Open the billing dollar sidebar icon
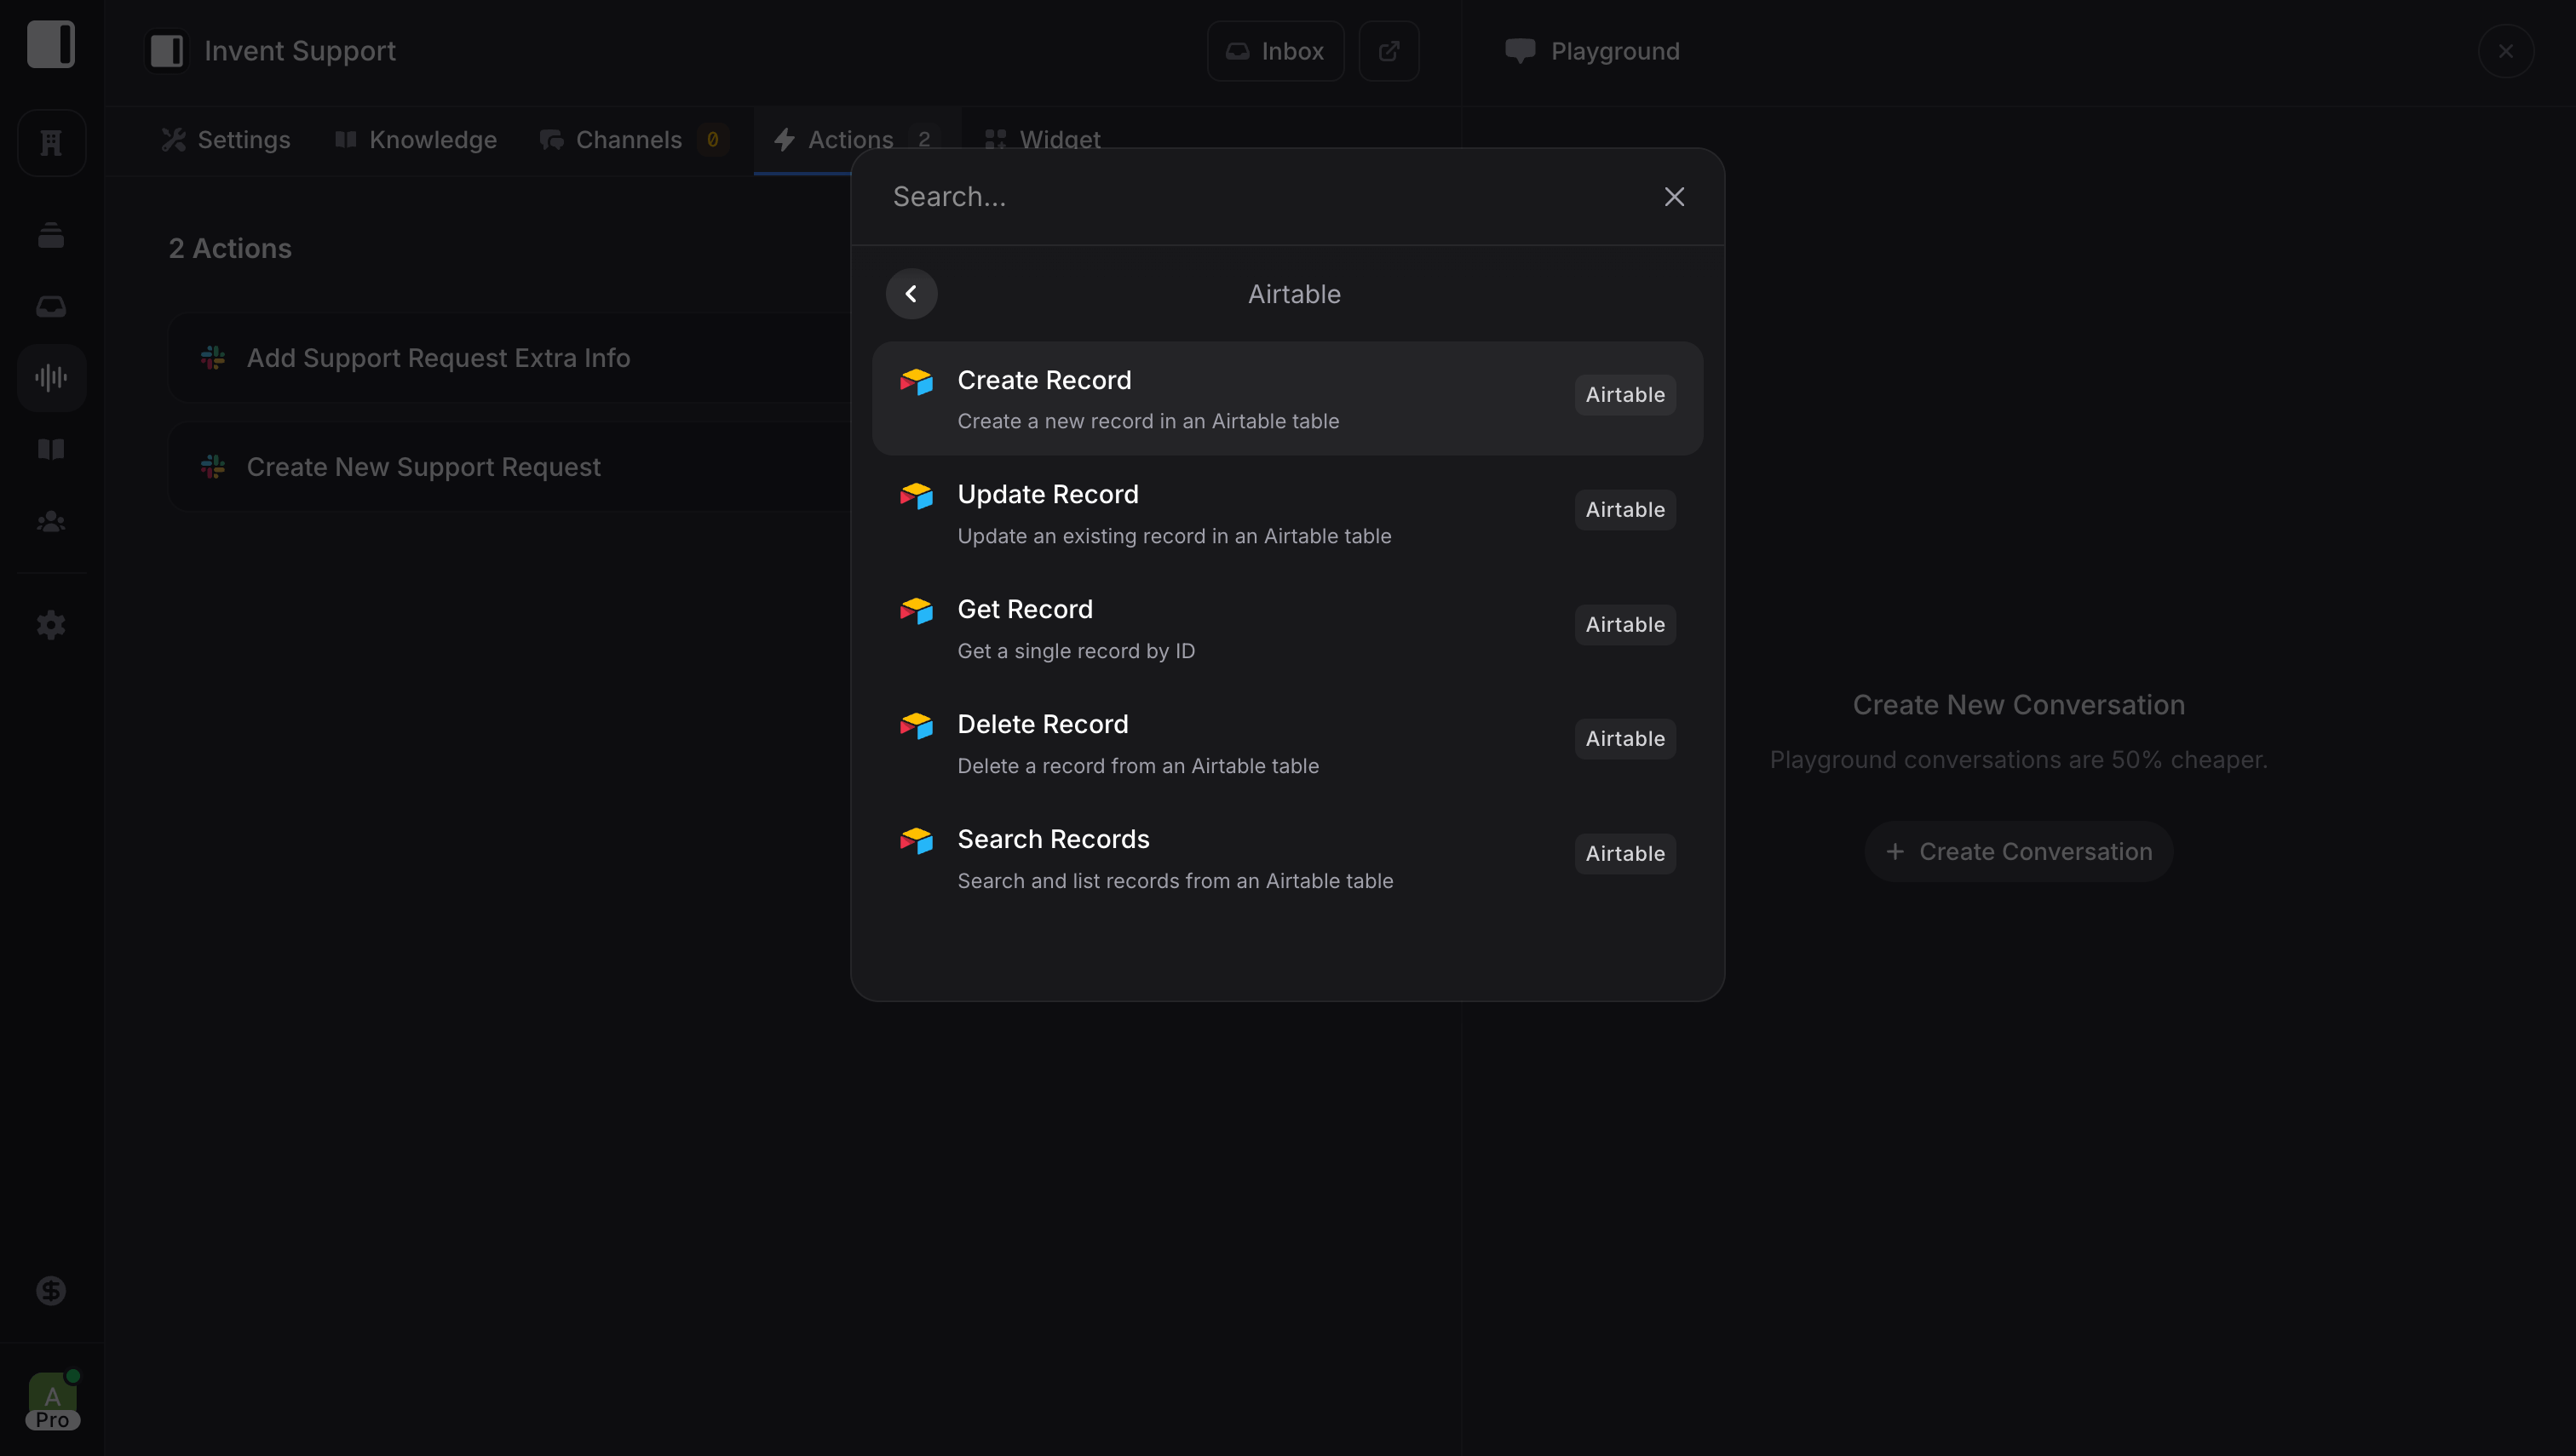 [51, 1291]
